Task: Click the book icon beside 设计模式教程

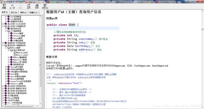Action: point(6,96)
